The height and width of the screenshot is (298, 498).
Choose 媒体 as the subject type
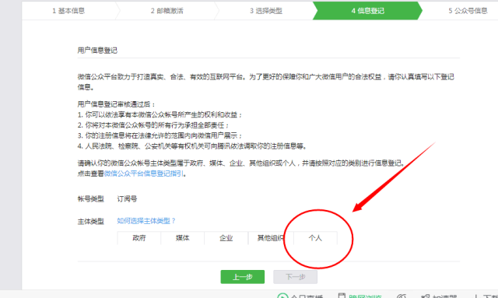point(183,238)
